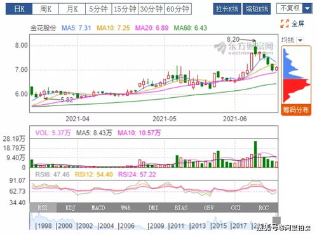Select the MACD indicator tab
Image resolution: width=317 pixels, height=235 pixels.
click(x=98, y=208)
